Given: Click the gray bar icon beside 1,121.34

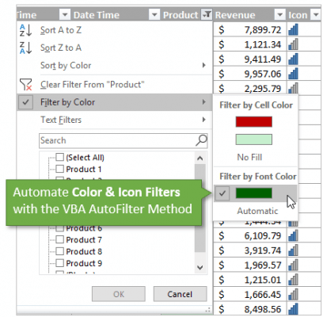Looking at the screenshot, I should (x=293, y=44).
